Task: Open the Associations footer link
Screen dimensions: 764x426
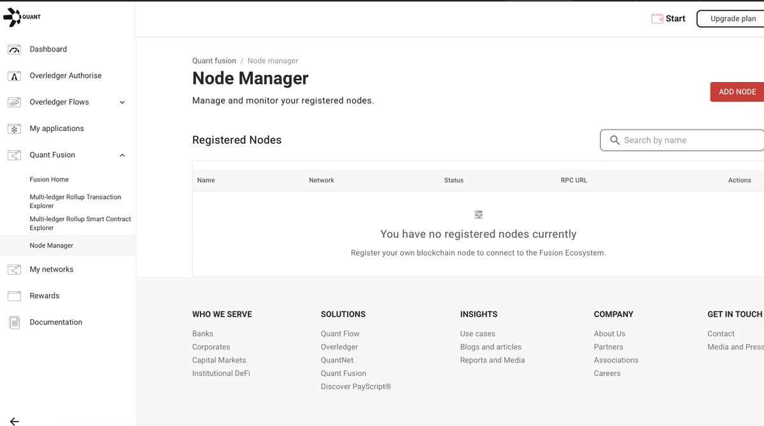Action: tap(616, 361)
